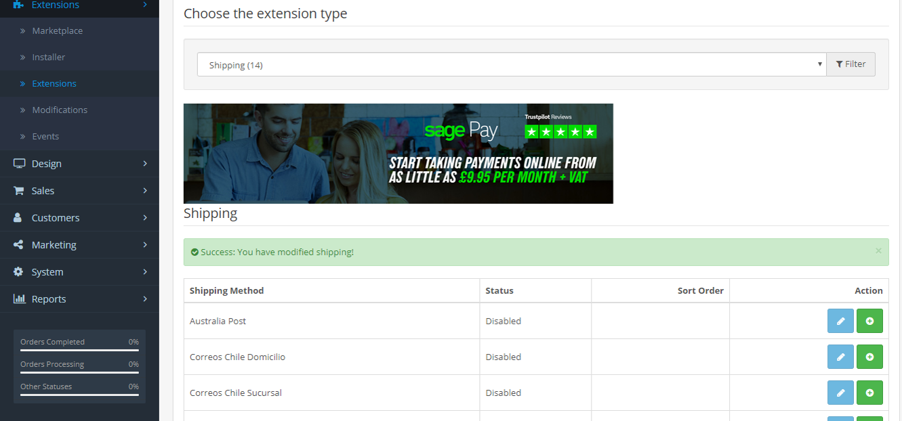Open the Design menu

79,164
